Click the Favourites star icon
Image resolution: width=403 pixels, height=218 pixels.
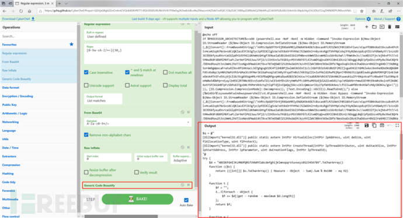[x=71, y=44]
